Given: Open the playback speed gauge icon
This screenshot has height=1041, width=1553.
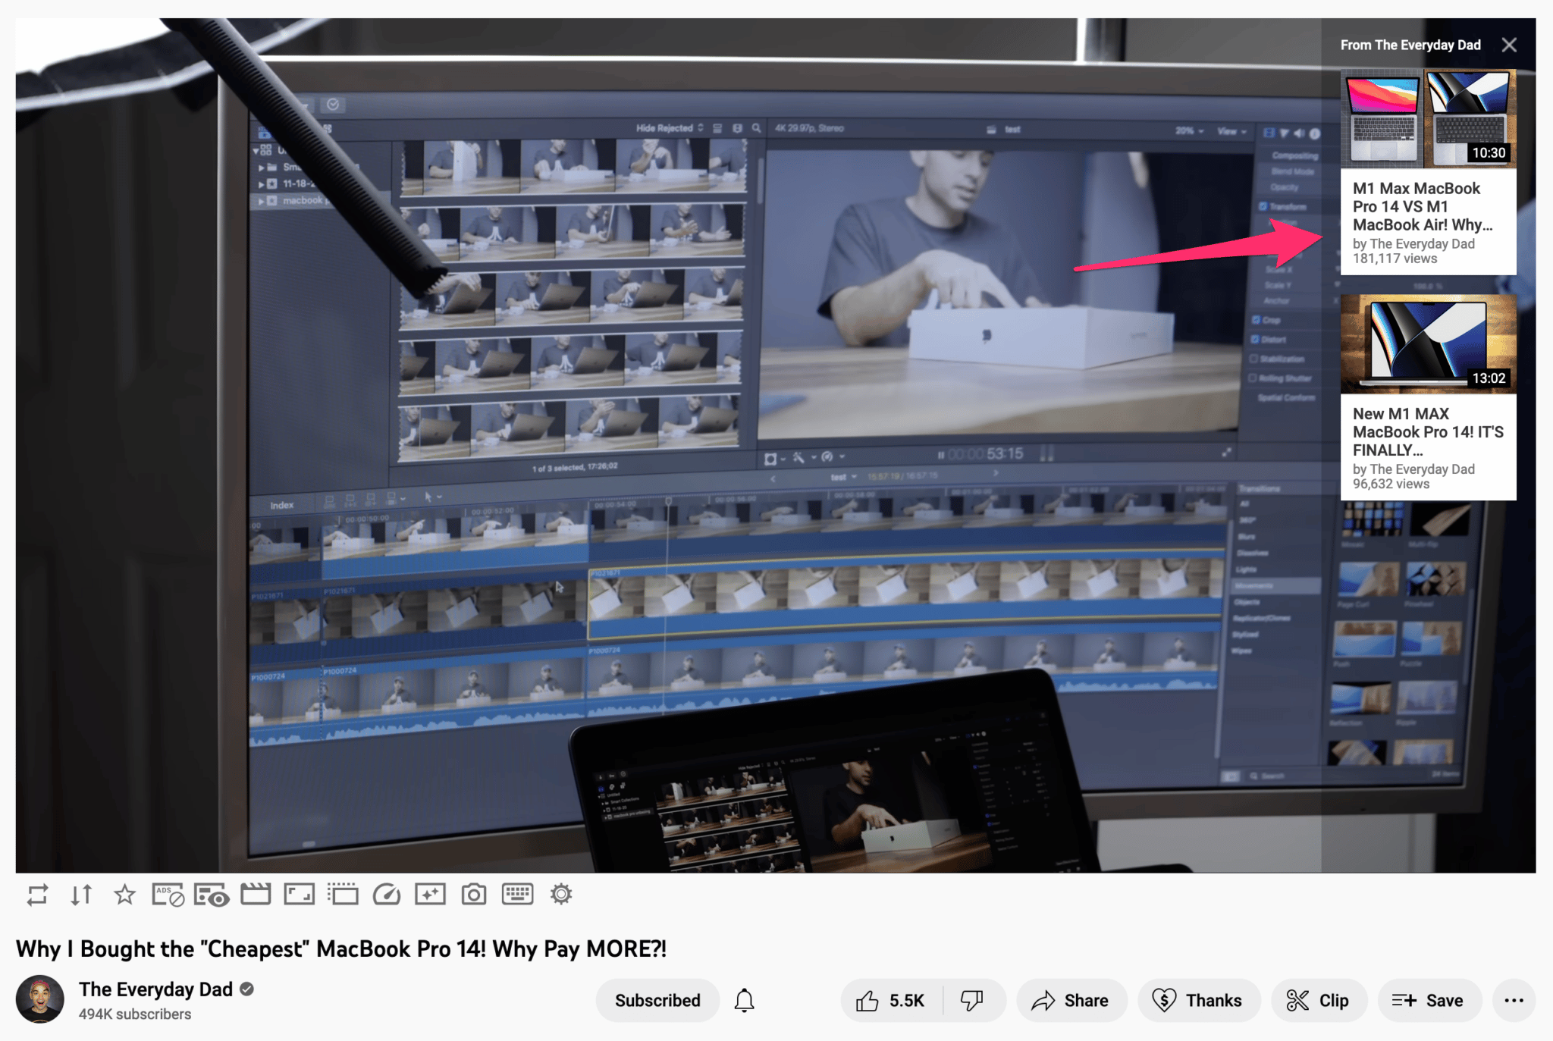Looking at the screenshot, I should [x=387, y=895].
